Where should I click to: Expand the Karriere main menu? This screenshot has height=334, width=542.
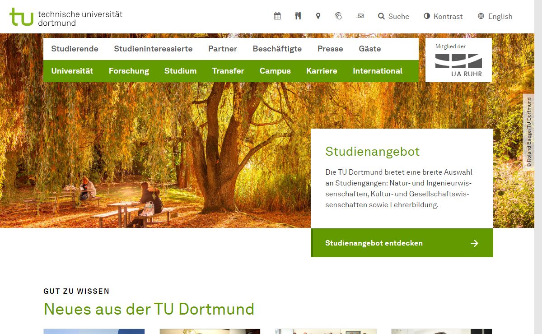tap(322, 71)
